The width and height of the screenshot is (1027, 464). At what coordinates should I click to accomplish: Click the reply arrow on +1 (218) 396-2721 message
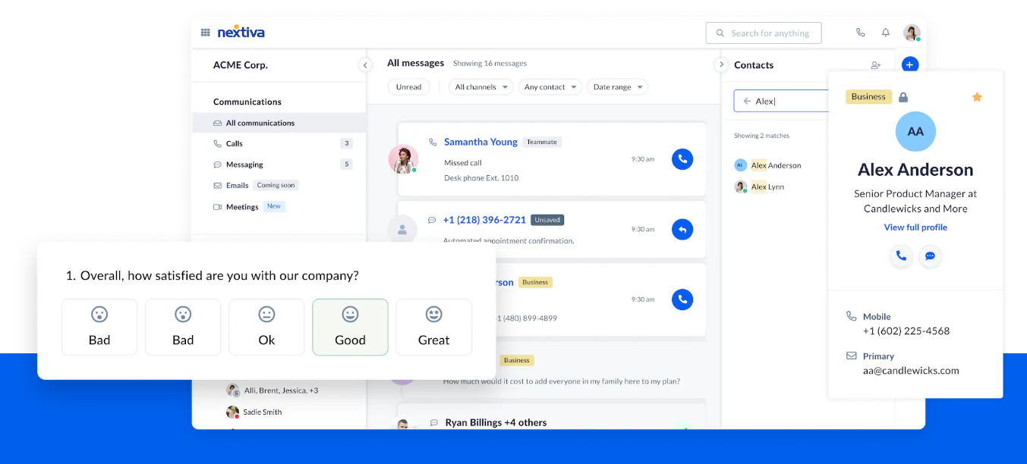click(682, 229)
